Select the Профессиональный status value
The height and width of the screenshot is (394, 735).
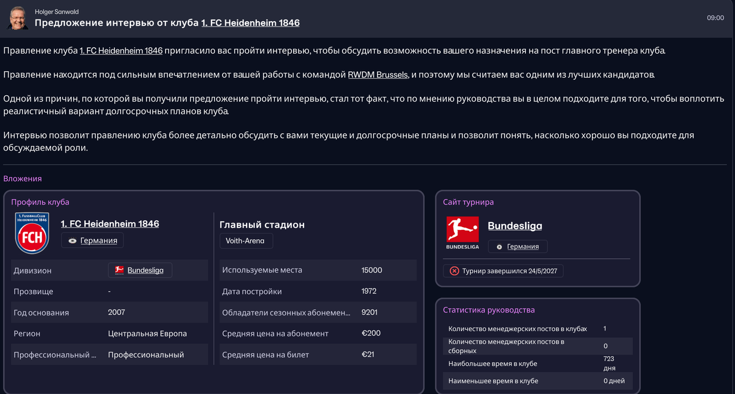click(x=146, y=354)
